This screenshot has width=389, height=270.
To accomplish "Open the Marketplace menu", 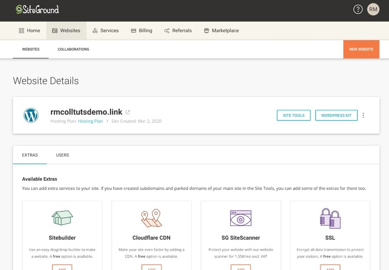I will click(222, 30).
